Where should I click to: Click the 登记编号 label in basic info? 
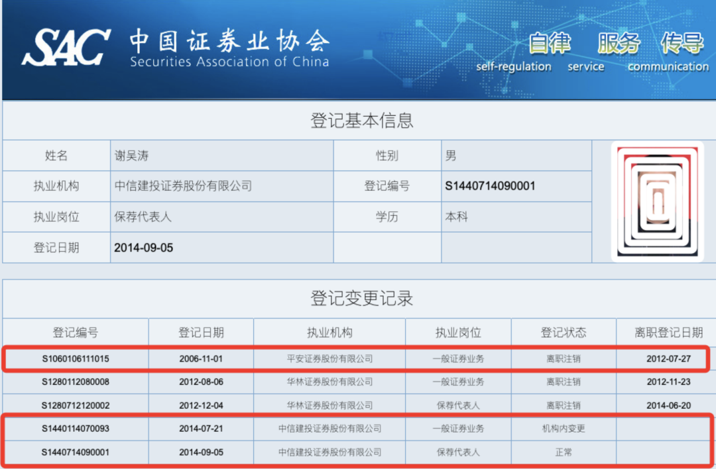point(387,185)
